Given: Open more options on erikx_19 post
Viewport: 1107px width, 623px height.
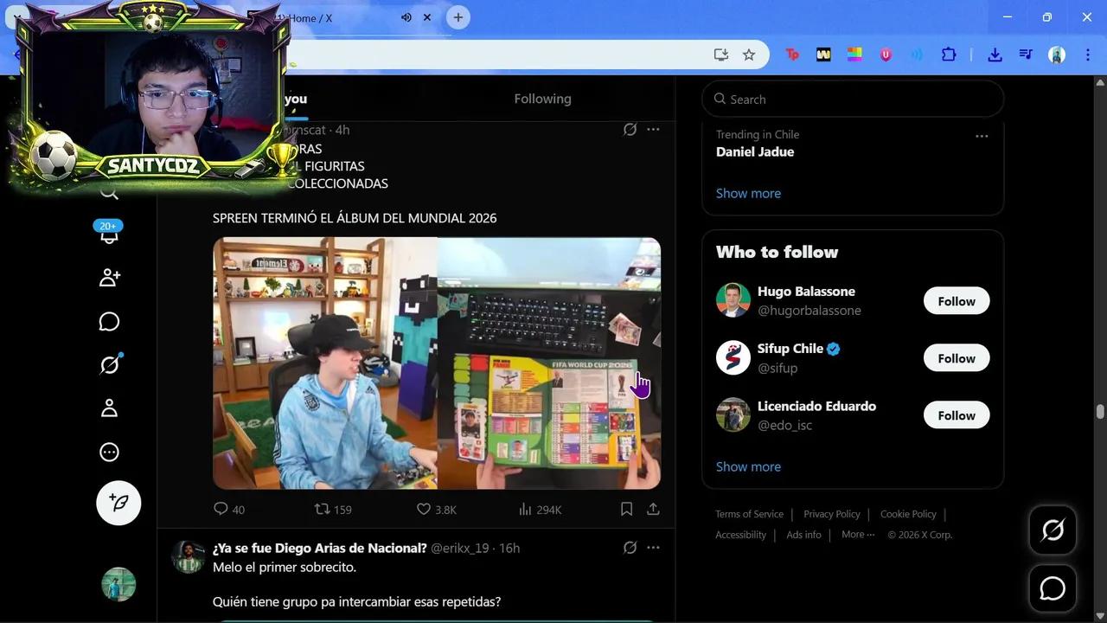Looking at the screenshot, I should 653,548.
